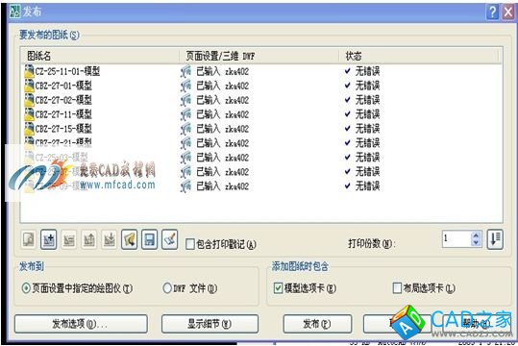Image resolution: width=518 pixels, height=346 pixels.
Task: Click the sheet icon of CBZ-27-01-模型
Action: (29, 86)
